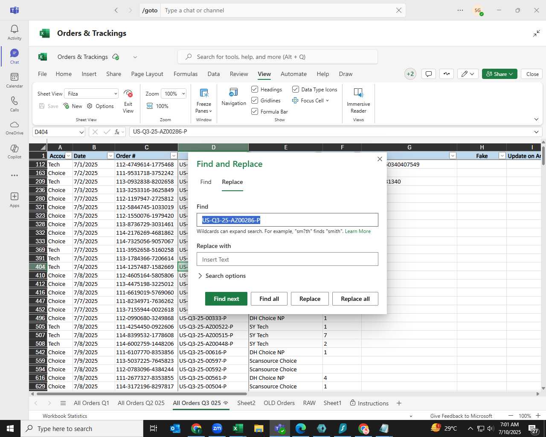This screenshot has width=546, height=437.
Task: Click the catch up activity icon
Action: click(x=447, y=74)
